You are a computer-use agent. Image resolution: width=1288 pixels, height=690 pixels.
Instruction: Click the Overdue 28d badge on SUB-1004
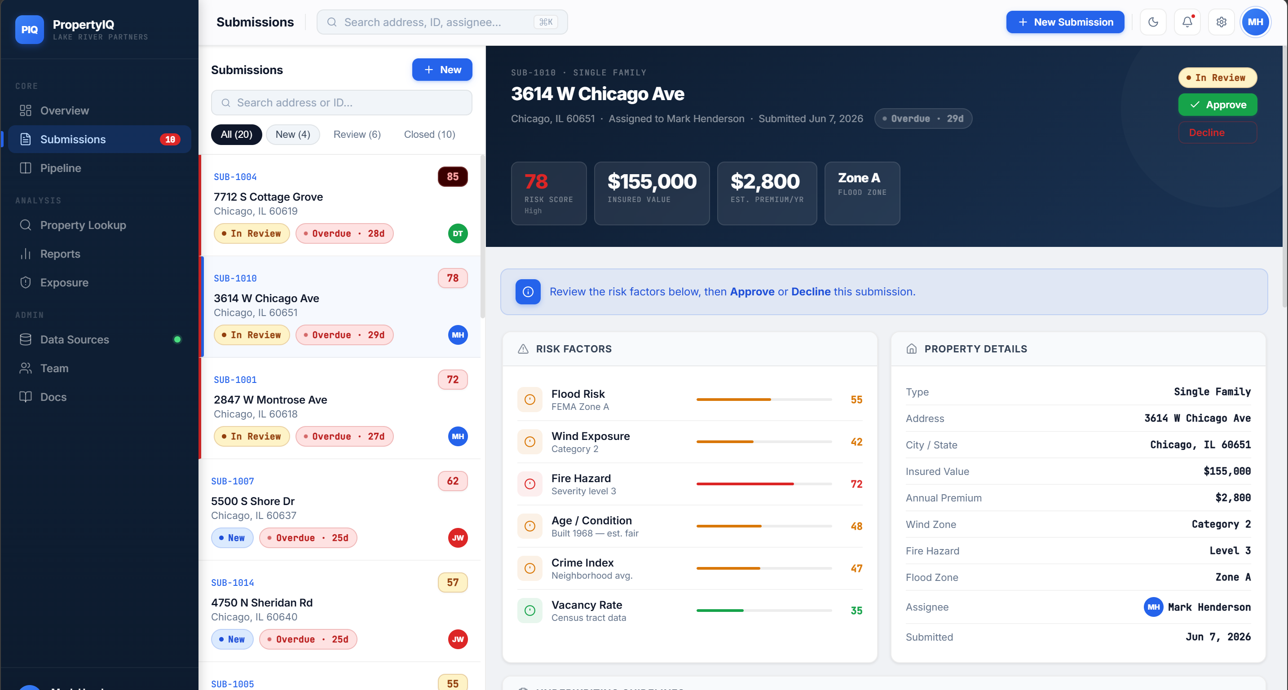click(344, 233)
